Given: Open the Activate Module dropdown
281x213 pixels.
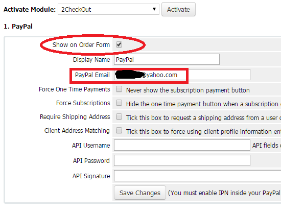Looking at the screenshot, I should point(108,9).
